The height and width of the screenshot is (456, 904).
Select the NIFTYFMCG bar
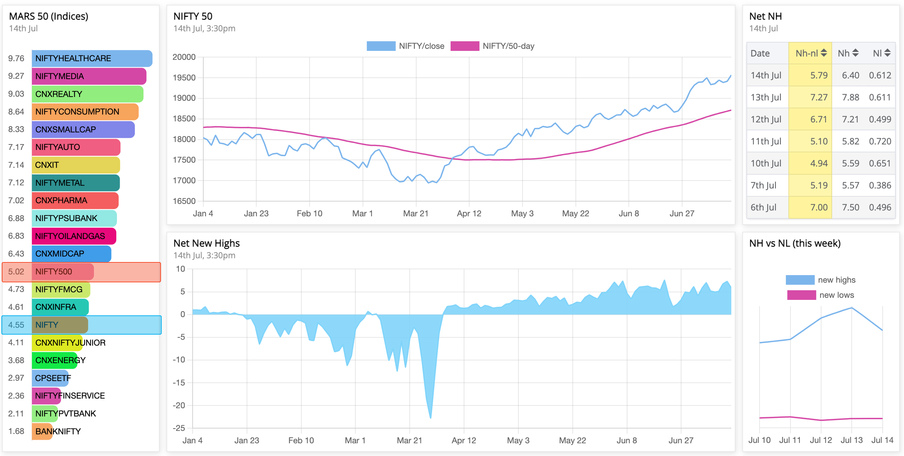tap(61, 290)
